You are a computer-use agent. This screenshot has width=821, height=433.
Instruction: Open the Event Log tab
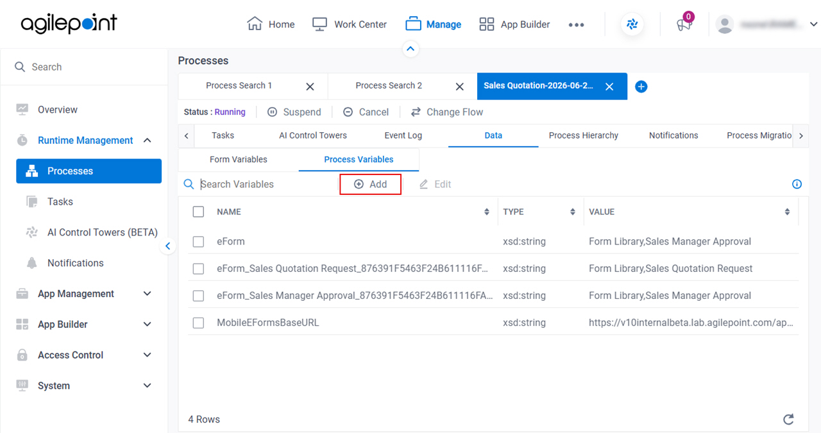coord(403,135)
